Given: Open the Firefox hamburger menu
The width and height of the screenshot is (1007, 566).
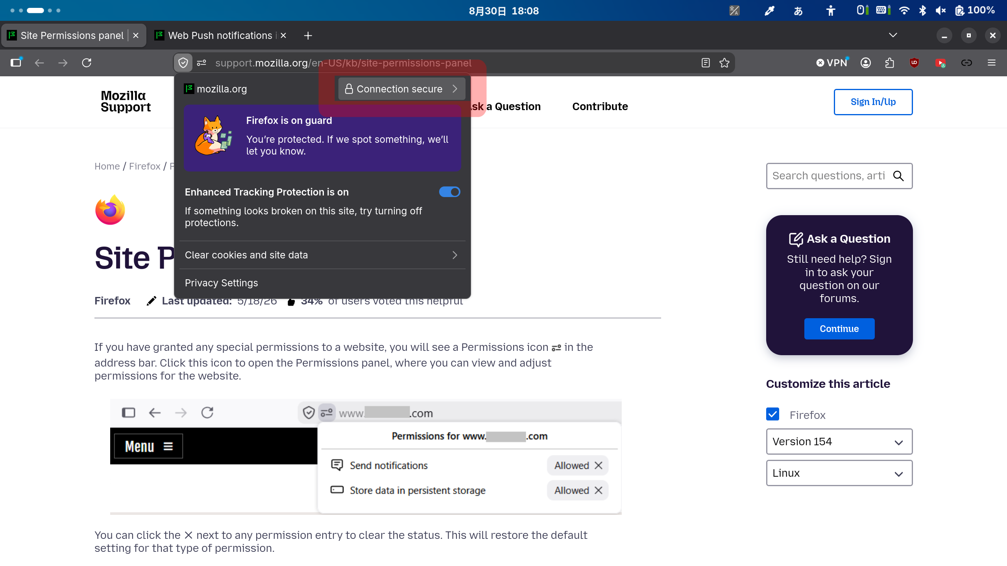Looking at the screenshot, I should coord(992,63).
